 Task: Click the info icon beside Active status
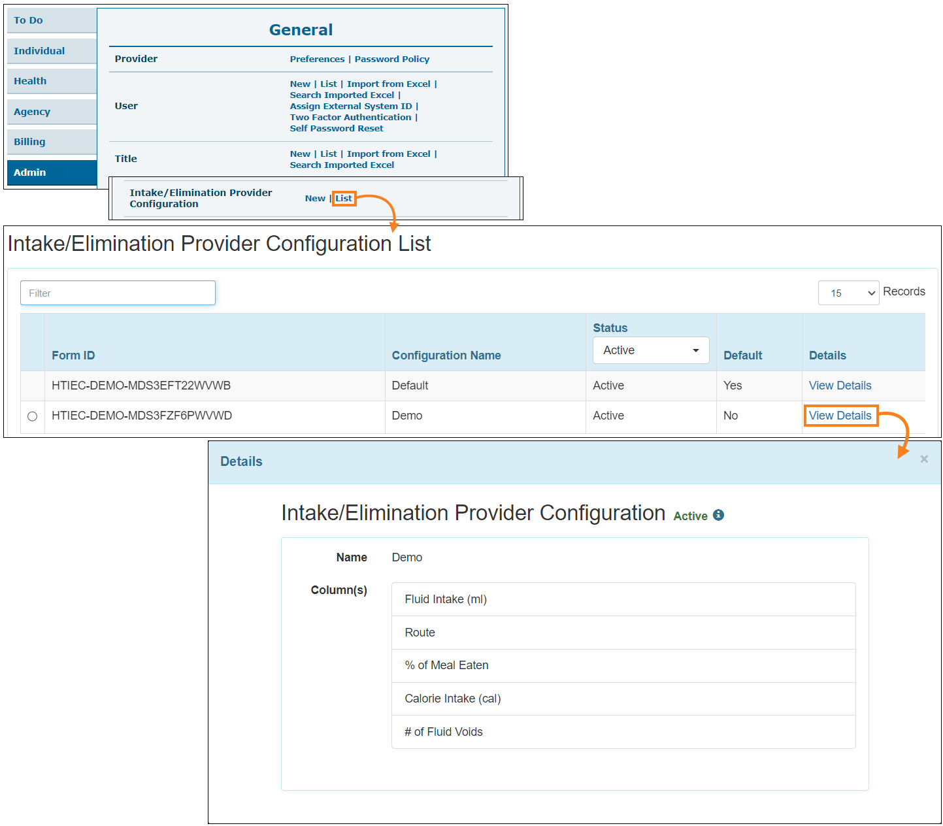pos(718,515)
